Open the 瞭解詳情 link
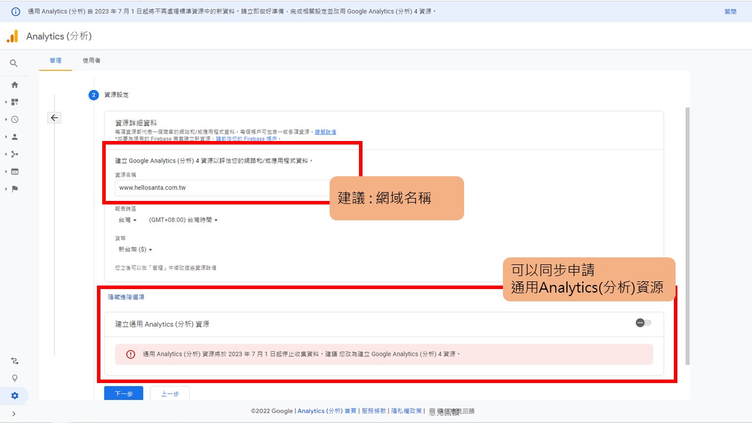This screenshot has height=423, width=752. [x=325, y=132]
